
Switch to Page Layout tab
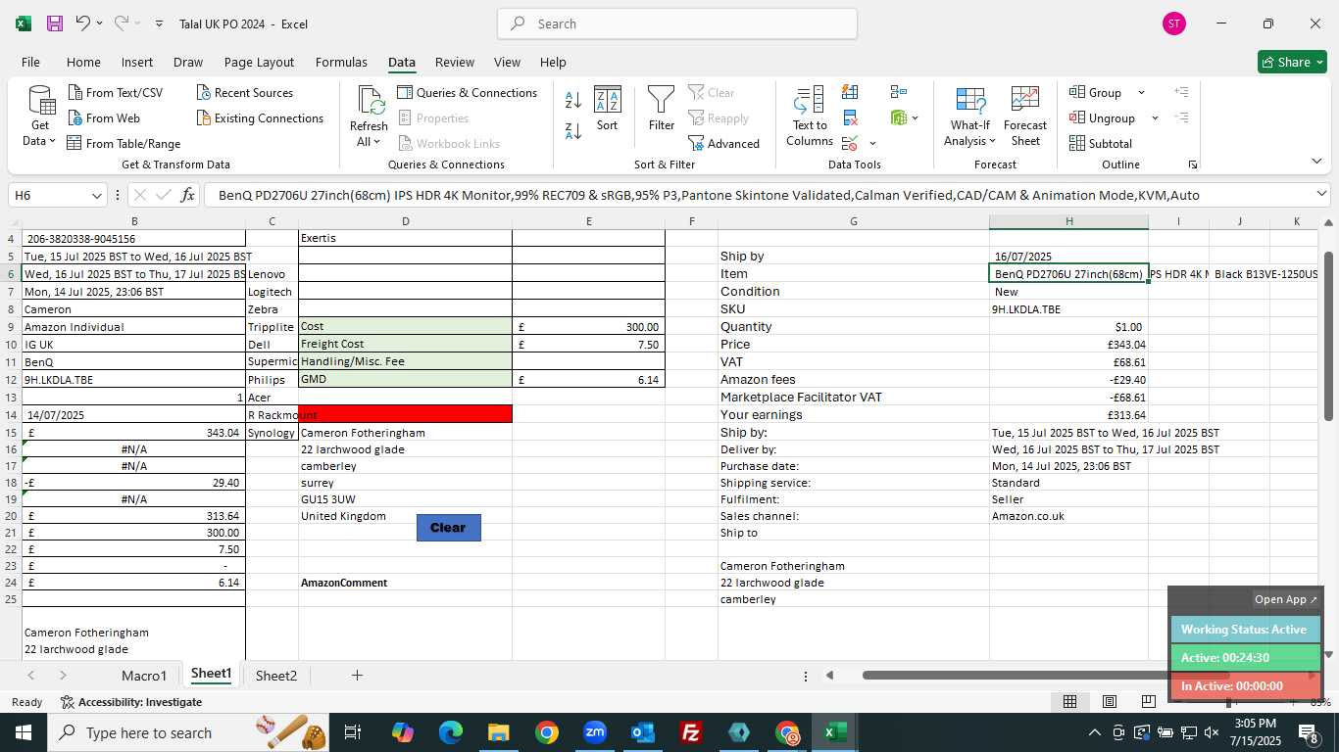(x=259, y=62)
